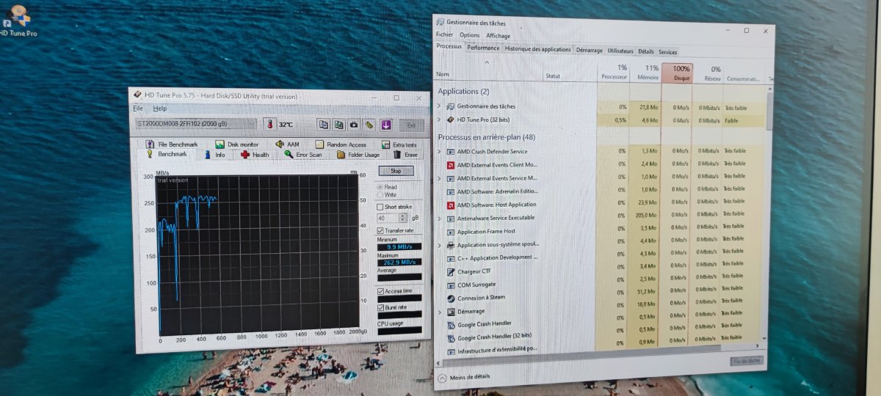Click the camera save screenshot icon
881x396 pixels.
click(353, 124)
